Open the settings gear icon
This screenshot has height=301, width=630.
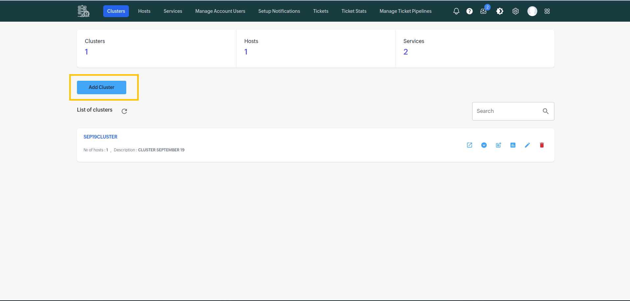tap(516, 11)
